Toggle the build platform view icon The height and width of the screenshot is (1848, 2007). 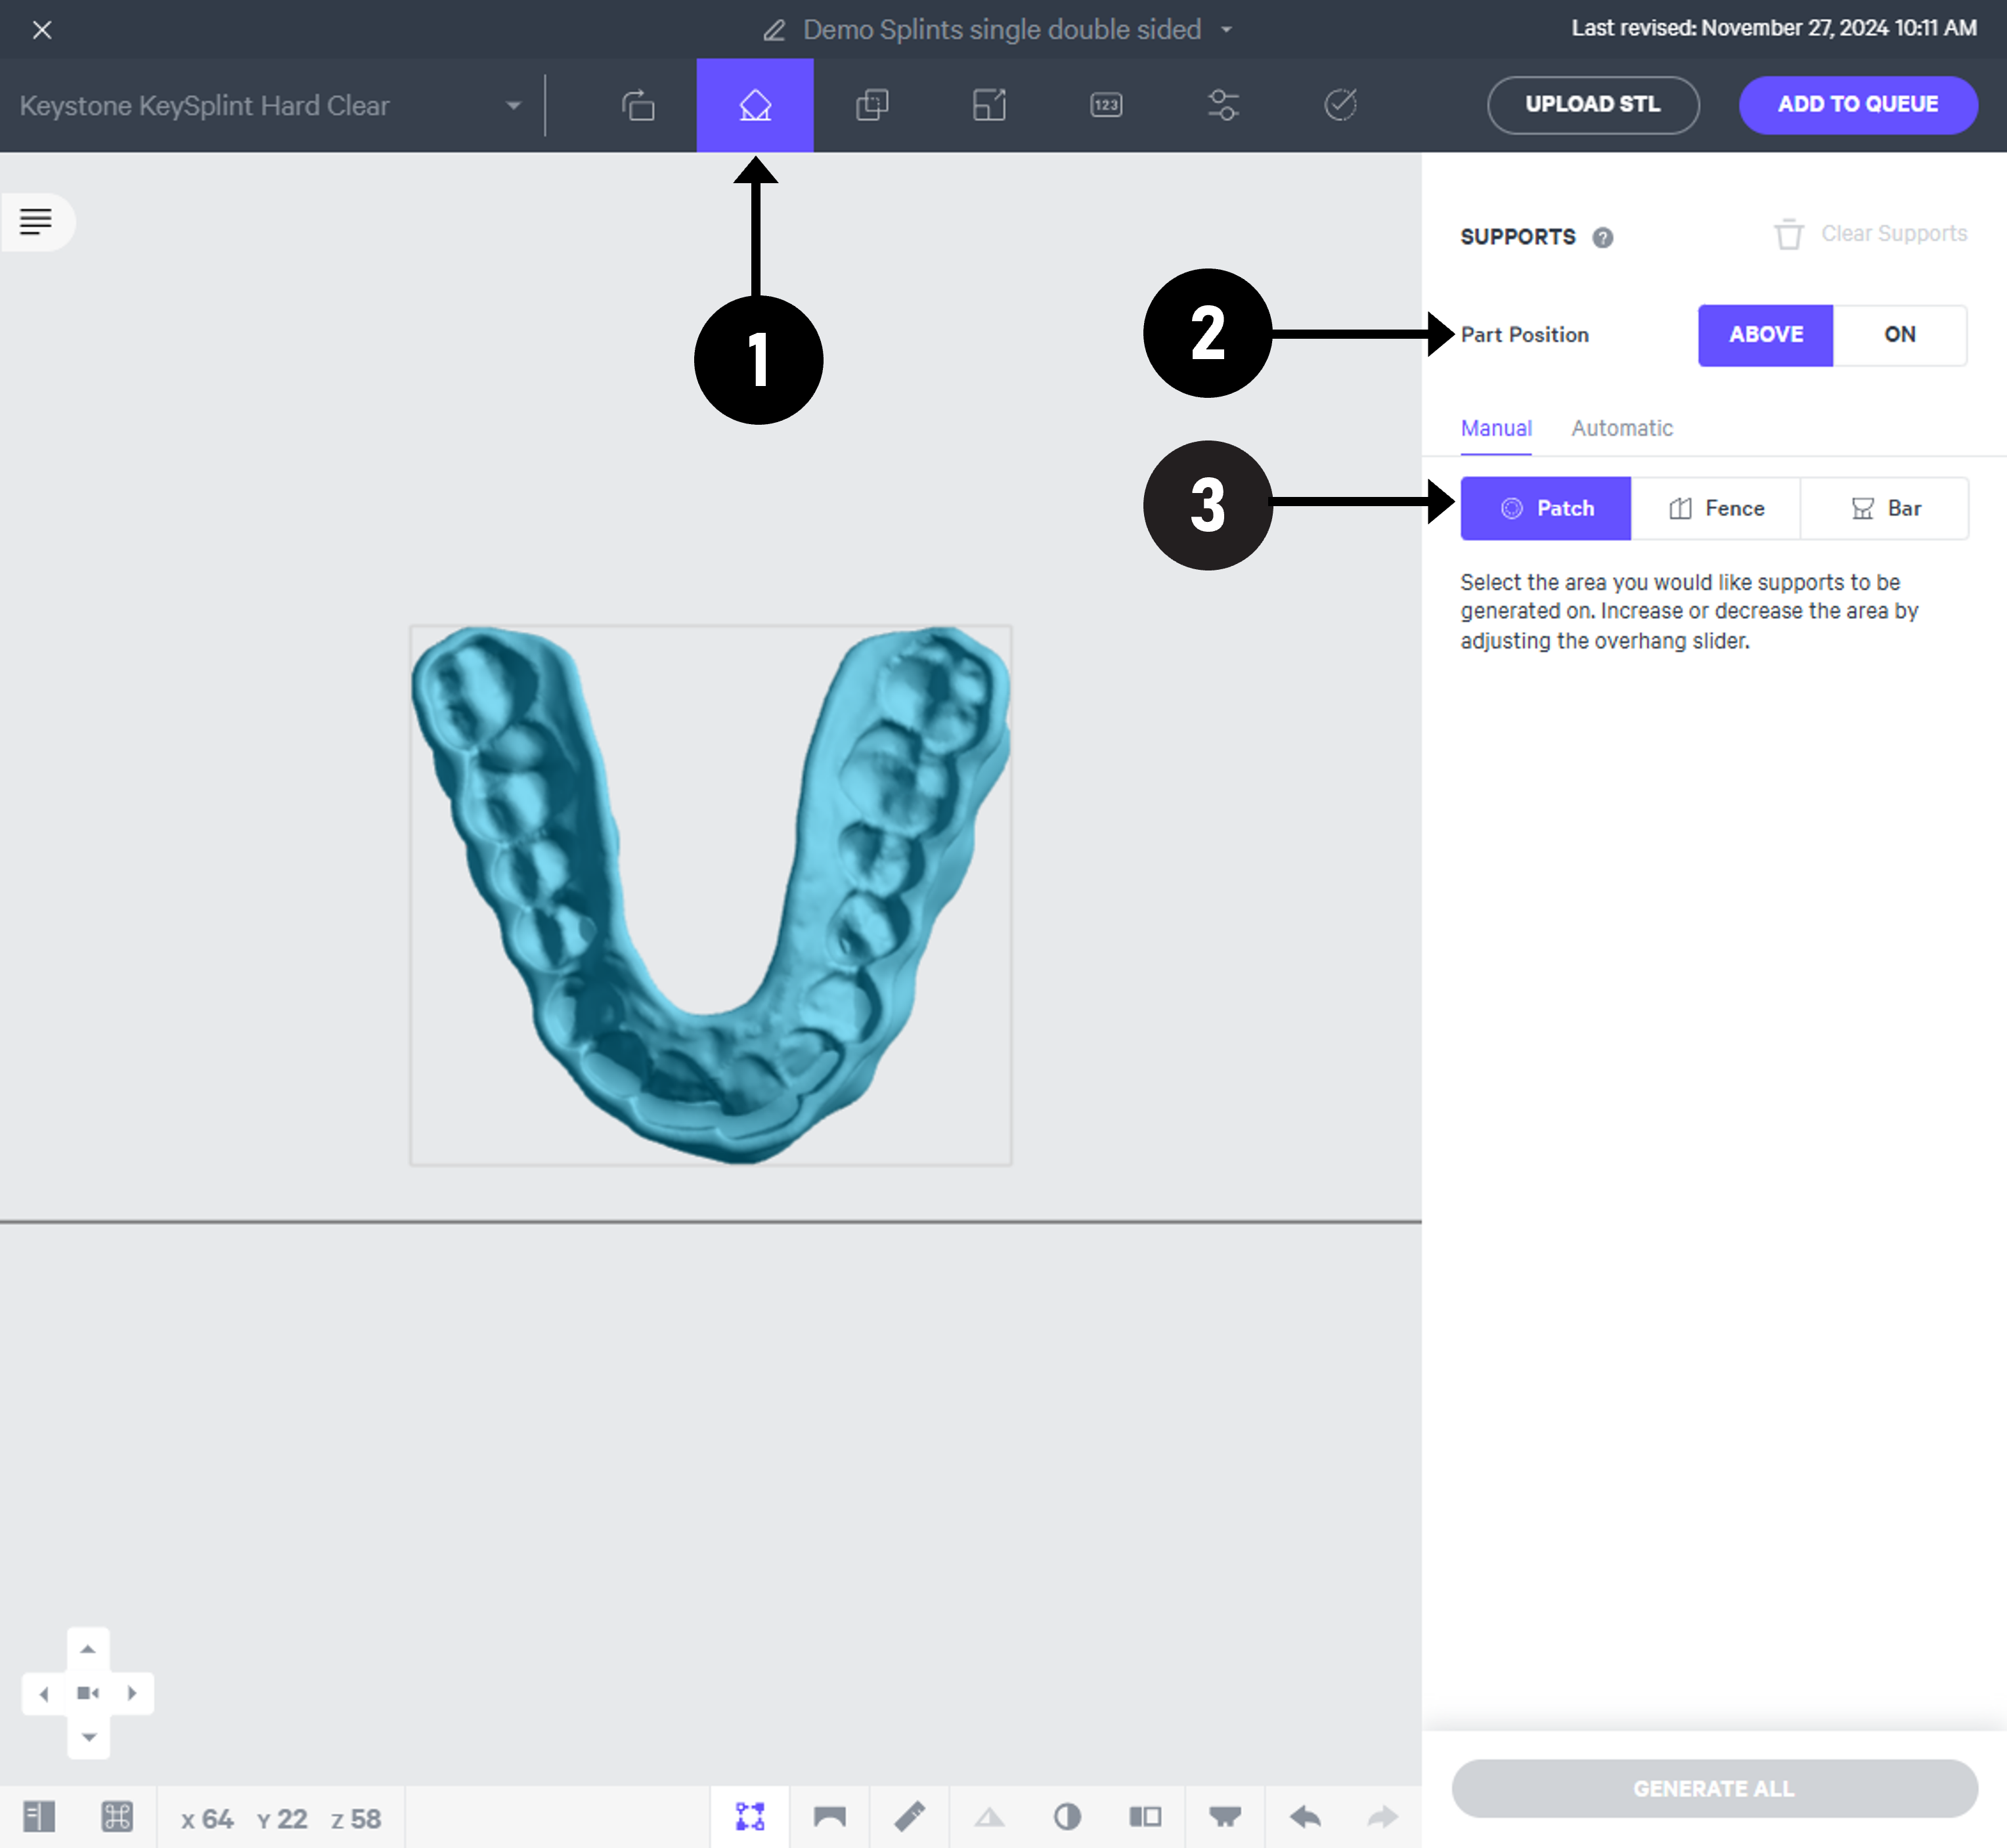click(x=829, y=1817)
